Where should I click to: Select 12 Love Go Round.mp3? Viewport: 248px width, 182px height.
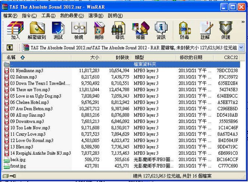point(32,140)
